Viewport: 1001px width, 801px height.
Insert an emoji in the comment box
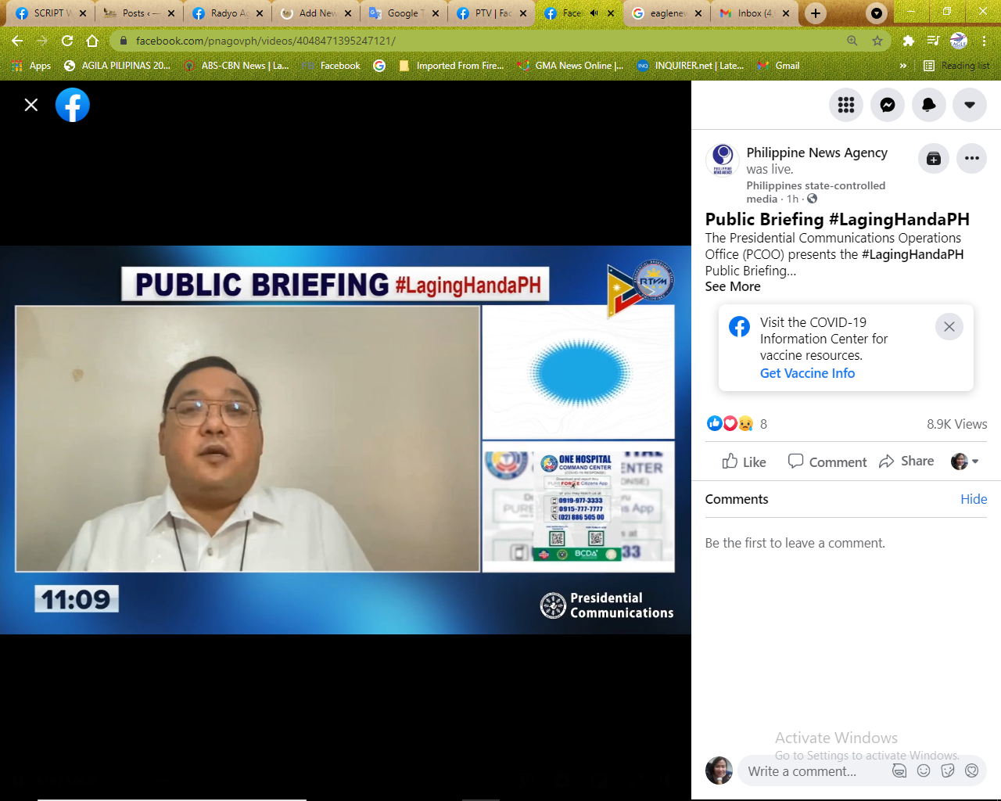coord(924,771)
